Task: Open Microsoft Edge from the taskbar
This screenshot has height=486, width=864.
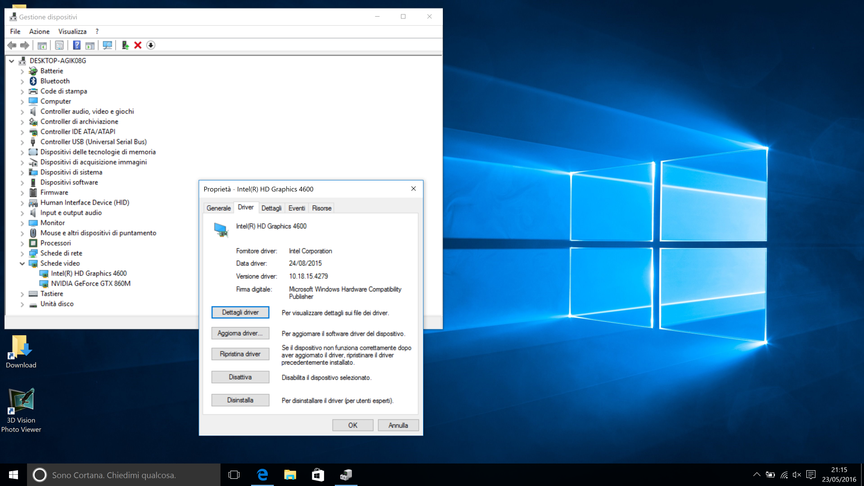Action: tap(262, 475)
